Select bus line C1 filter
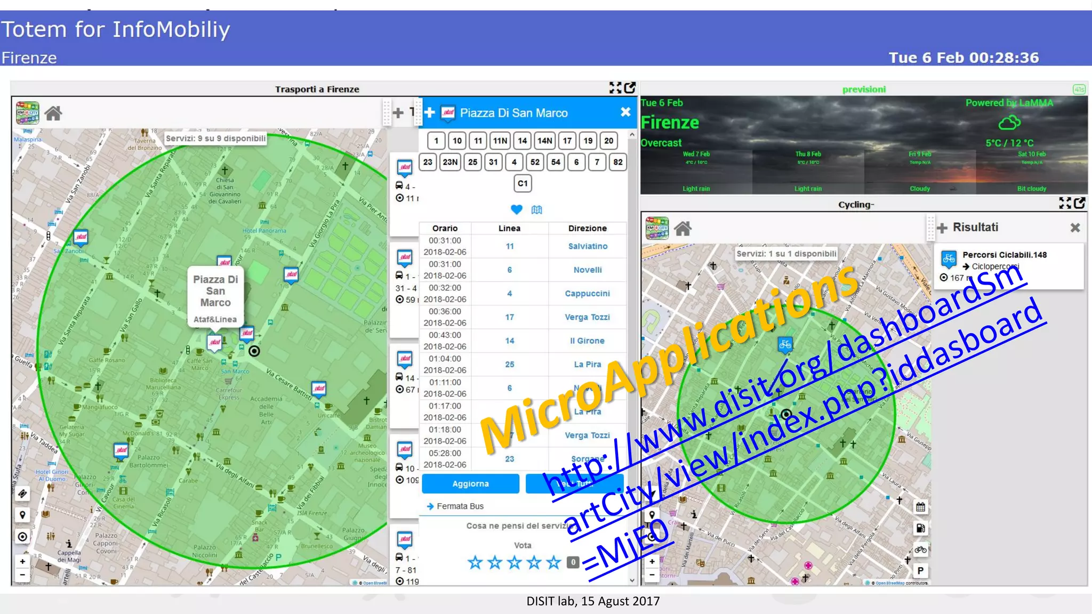 (x=523, y=183)
